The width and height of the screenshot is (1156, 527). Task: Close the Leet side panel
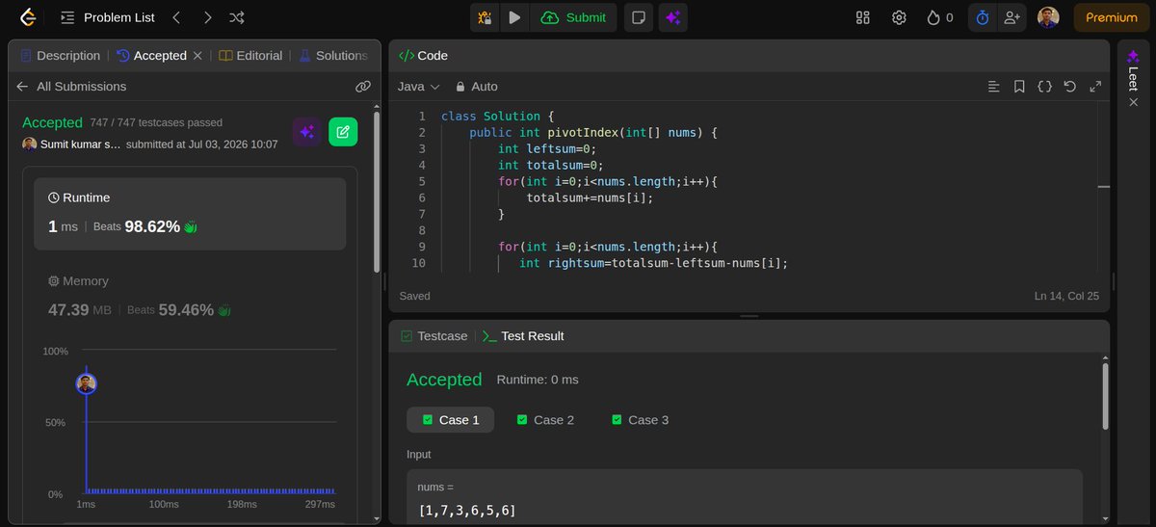(1133, 102)
